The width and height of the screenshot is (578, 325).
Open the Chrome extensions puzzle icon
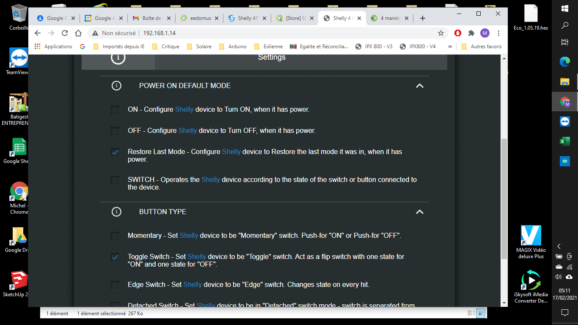coord(471,33)
